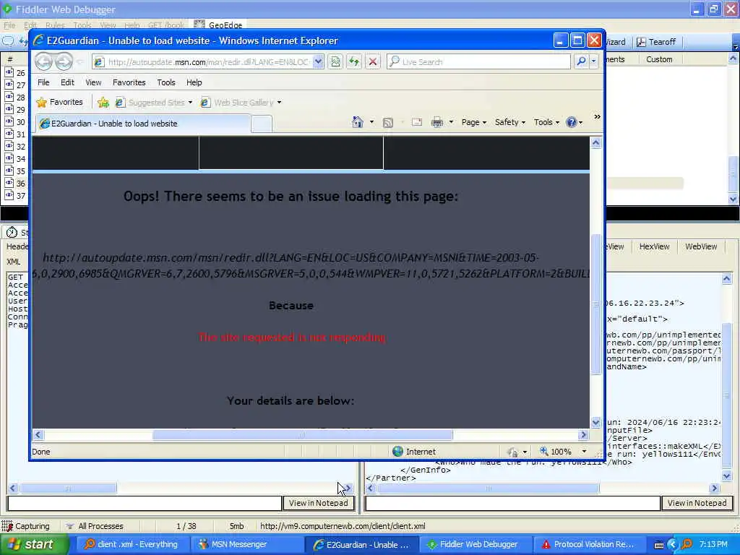Click the IE Forward navigation button
The width and height of the screenshot is (740, 555).
pyautogui.click(x=64, y=61)
